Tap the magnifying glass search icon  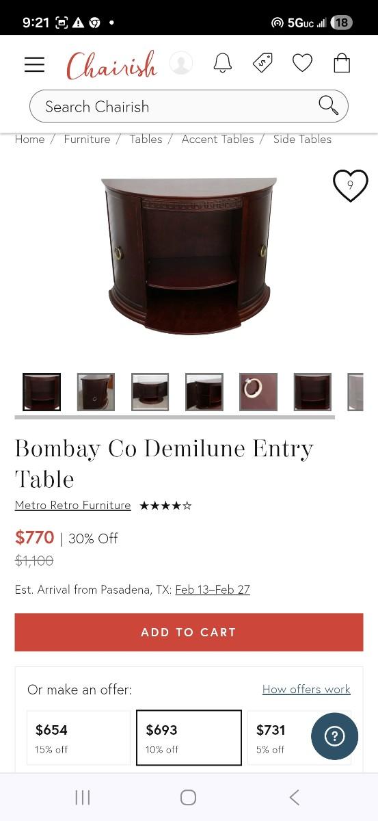point(329,105)
